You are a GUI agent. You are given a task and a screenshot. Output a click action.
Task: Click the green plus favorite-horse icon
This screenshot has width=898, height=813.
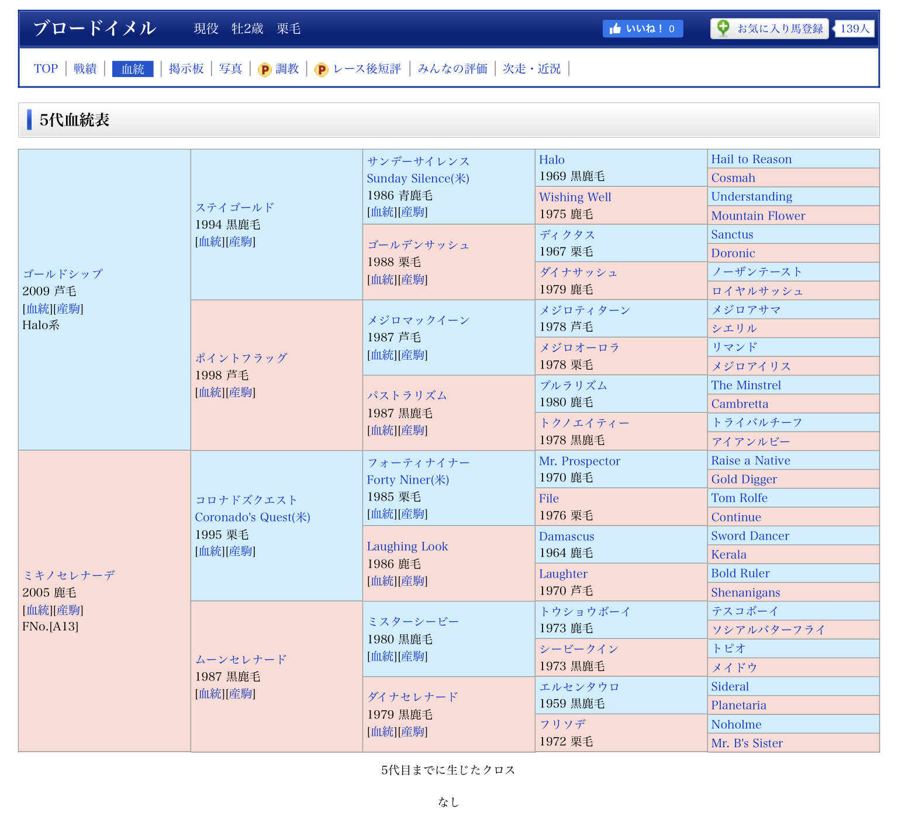[x=723, y=28]
